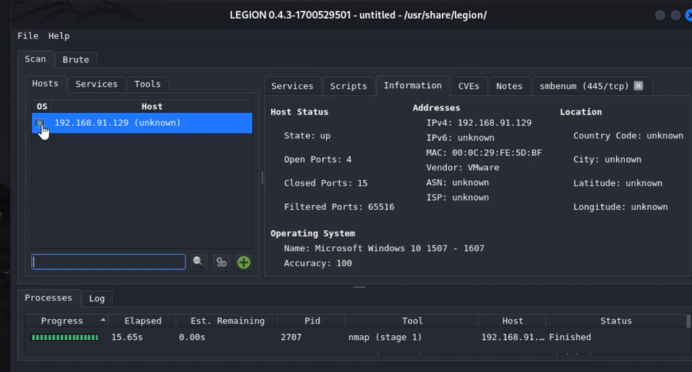Click the green nmap progress bar

click(x=64, y=337)
